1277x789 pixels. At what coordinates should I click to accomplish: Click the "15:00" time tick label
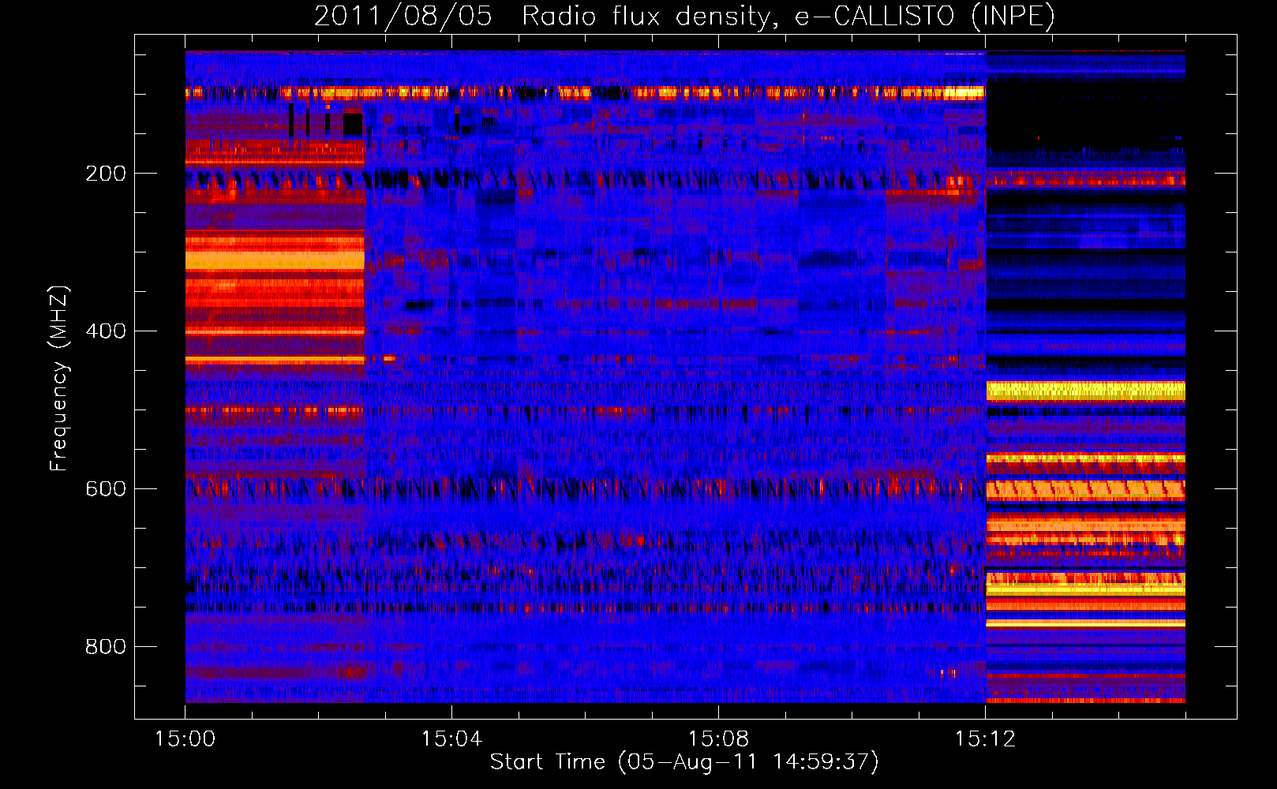pyautogui.click(x=185, y=739)
